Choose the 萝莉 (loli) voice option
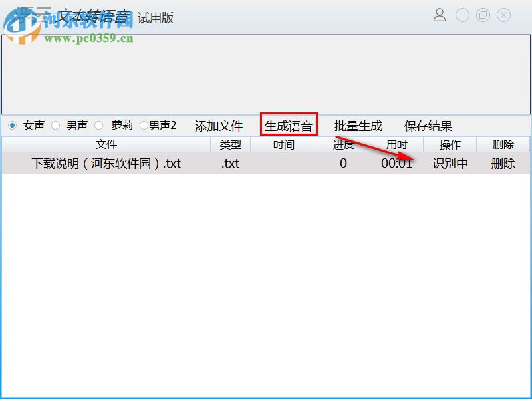 click(x=98, y=125)
